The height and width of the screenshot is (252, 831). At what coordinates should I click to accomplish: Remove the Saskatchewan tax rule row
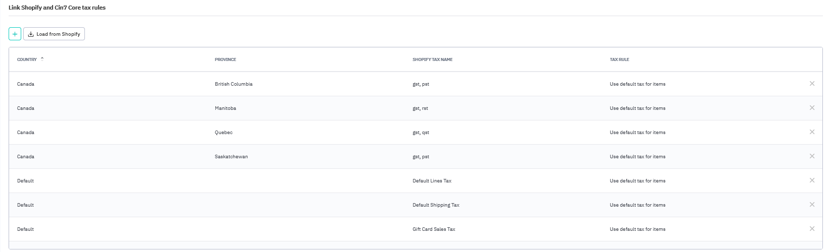(812, 156)
